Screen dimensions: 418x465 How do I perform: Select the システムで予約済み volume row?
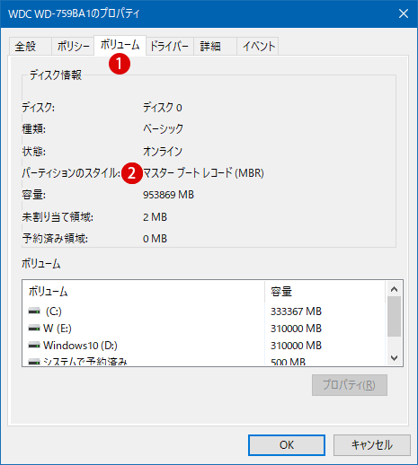click(x=204, y=361)
